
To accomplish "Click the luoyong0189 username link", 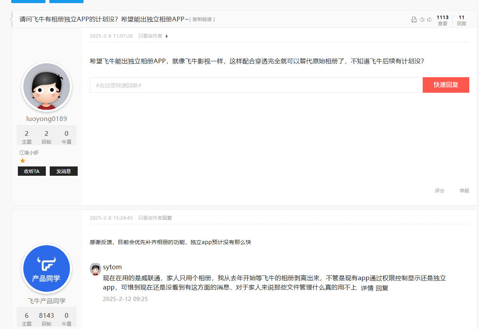I will pyautogui.click(x=47, y=119).
